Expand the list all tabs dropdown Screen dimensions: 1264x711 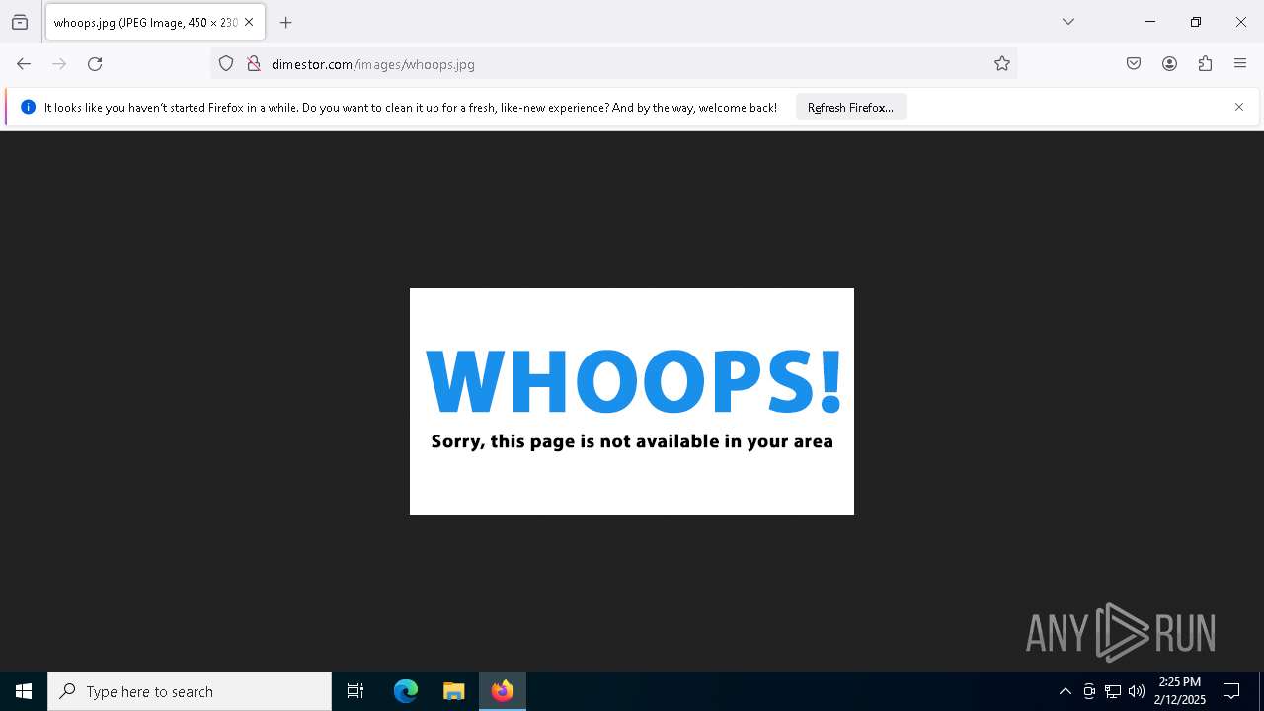1068,22
